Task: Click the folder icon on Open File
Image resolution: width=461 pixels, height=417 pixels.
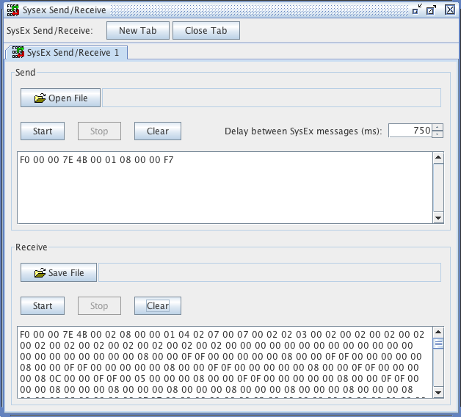Action: click(x=40, y=98)
